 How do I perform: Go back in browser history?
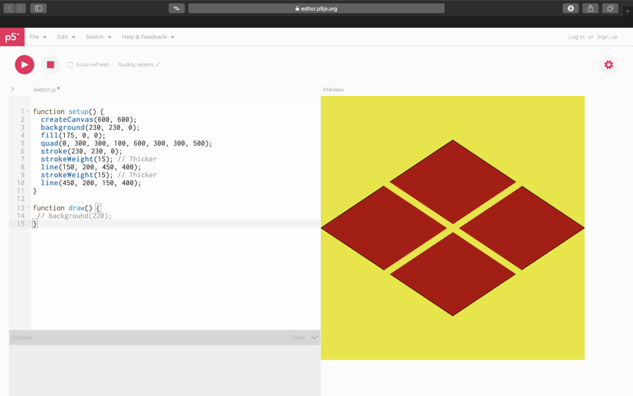(x=9, y=8)
